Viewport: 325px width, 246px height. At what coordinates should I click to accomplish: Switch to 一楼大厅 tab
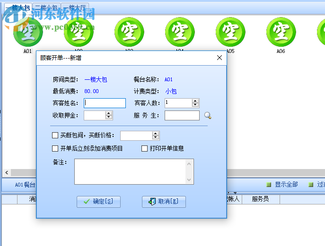coord(75,8)
